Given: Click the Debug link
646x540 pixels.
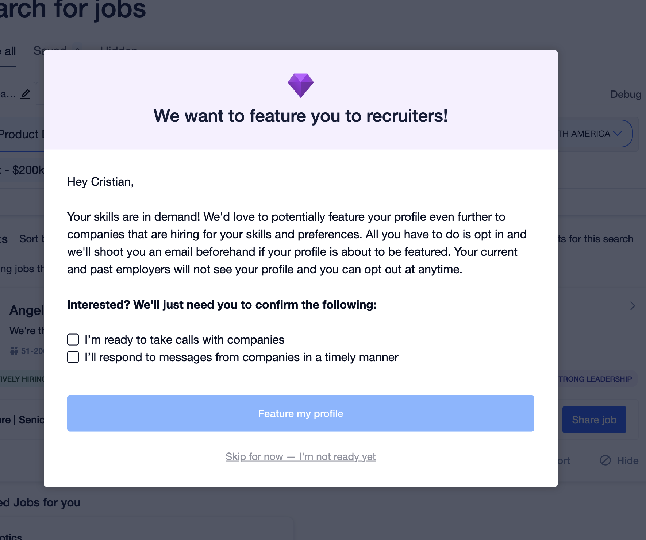Looking at the screenshot, I should tap(625, 94).
